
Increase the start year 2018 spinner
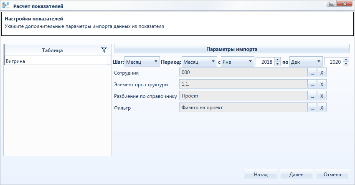pyautogui.click(x=278, y=60)
